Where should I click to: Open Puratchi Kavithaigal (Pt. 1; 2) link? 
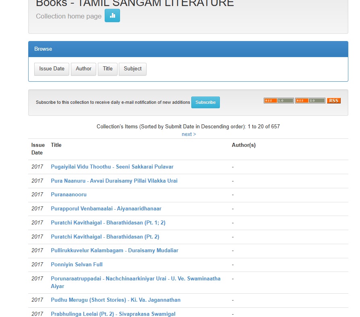tap(108, 222)
